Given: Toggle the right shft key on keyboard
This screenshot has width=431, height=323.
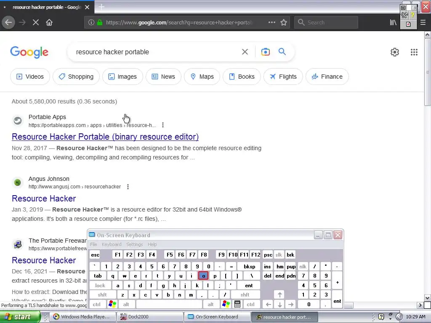Looking at the screenshot, I should click(245, 295).
